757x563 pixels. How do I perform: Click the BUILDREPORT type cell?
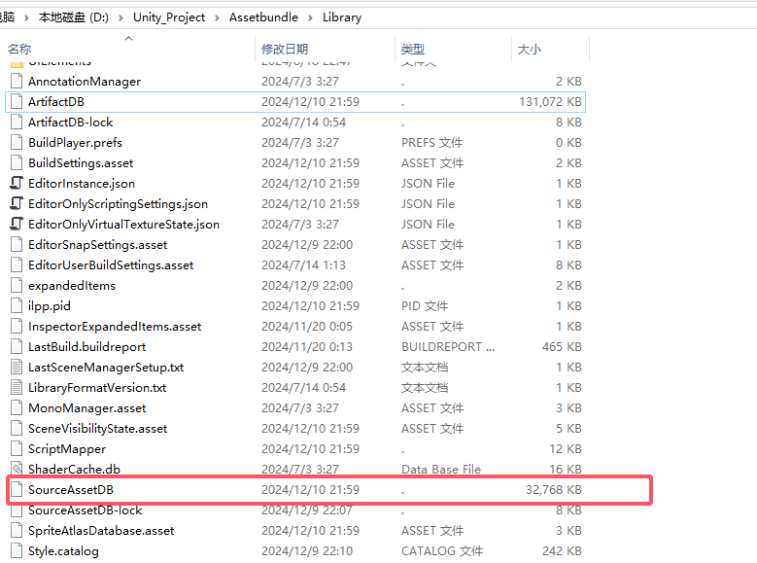(448, 346)
